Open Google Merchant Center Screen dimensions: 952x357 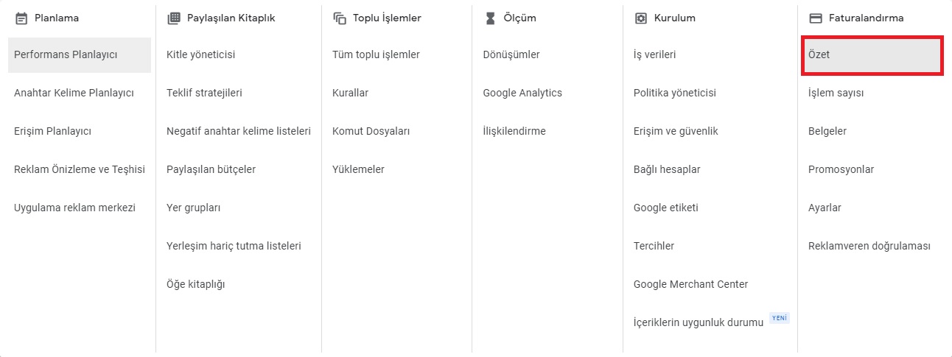point(690,284)
